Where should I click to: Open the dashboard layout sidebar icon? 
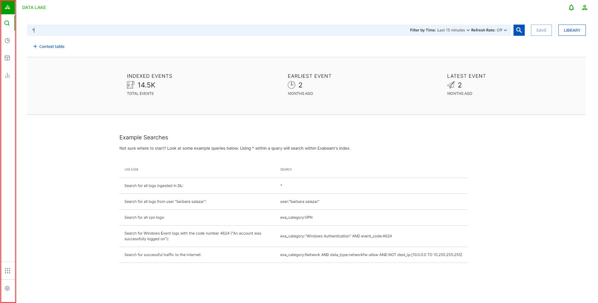pyautogui.click(x=7, y=58)
